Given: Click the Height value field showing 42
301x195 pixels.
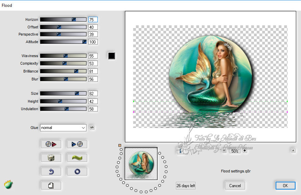Looking at the screenshot, I should coord(93,101).
